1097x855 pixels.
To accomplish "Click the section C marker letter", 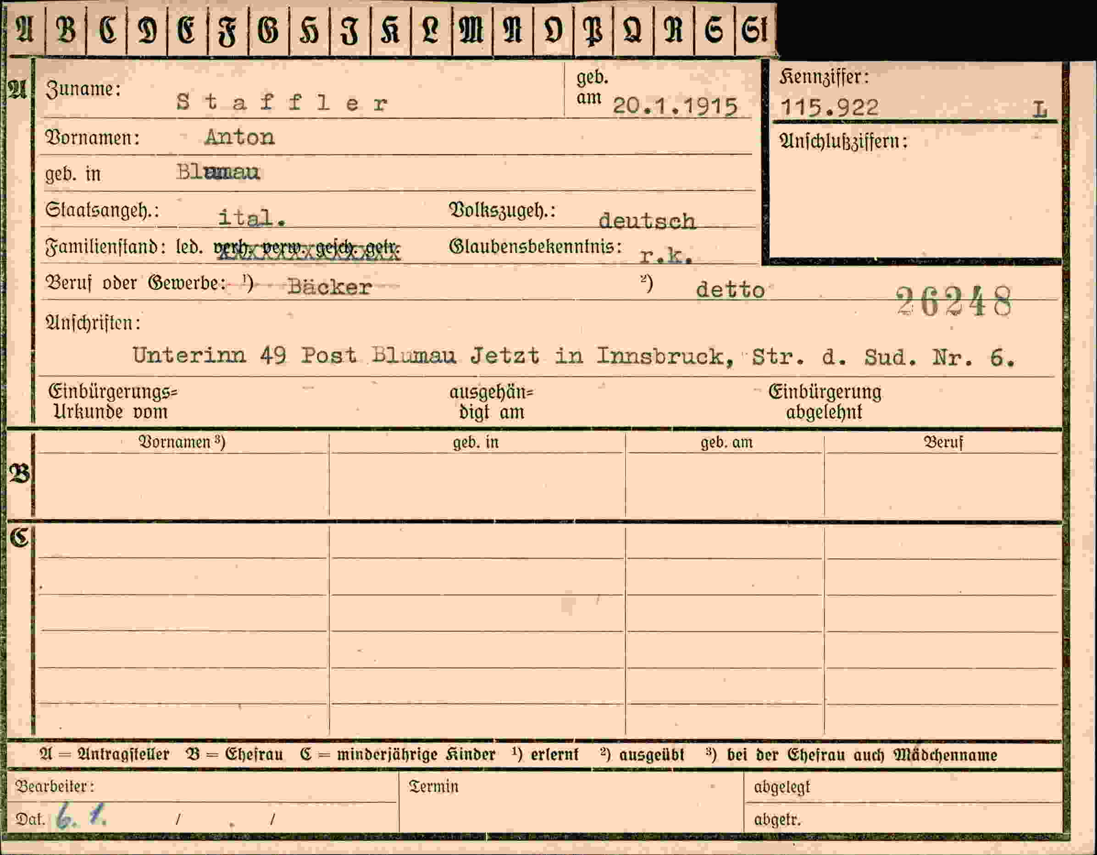I will [20, 538].
